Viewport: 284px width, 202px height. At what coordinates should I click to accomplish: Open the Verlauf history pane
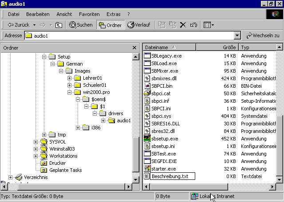coord(139,25)
